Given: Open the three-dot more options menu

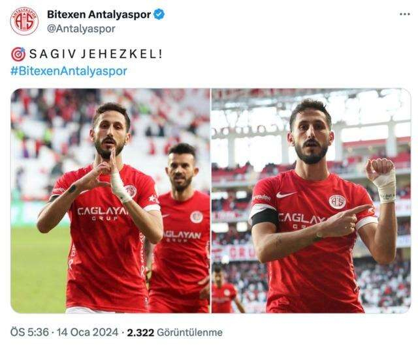Looking at the screenshot, I should pyautogui.click(x=405, y=14).
